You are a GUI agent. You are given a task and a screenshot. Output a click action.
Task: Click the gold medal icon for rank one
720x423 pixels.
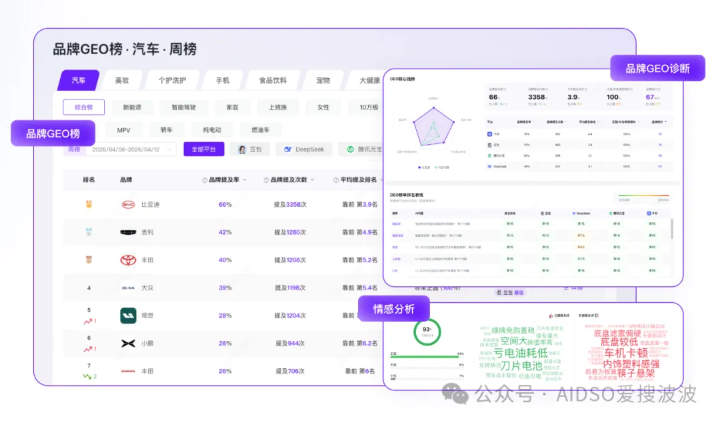(89, 204)
